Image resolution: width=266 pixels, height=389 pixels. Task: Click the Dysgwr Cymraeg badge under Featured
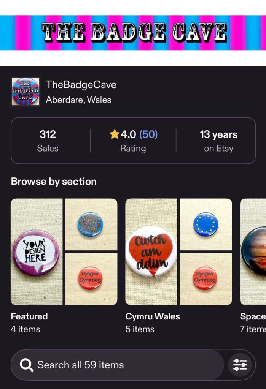[91, 278]
